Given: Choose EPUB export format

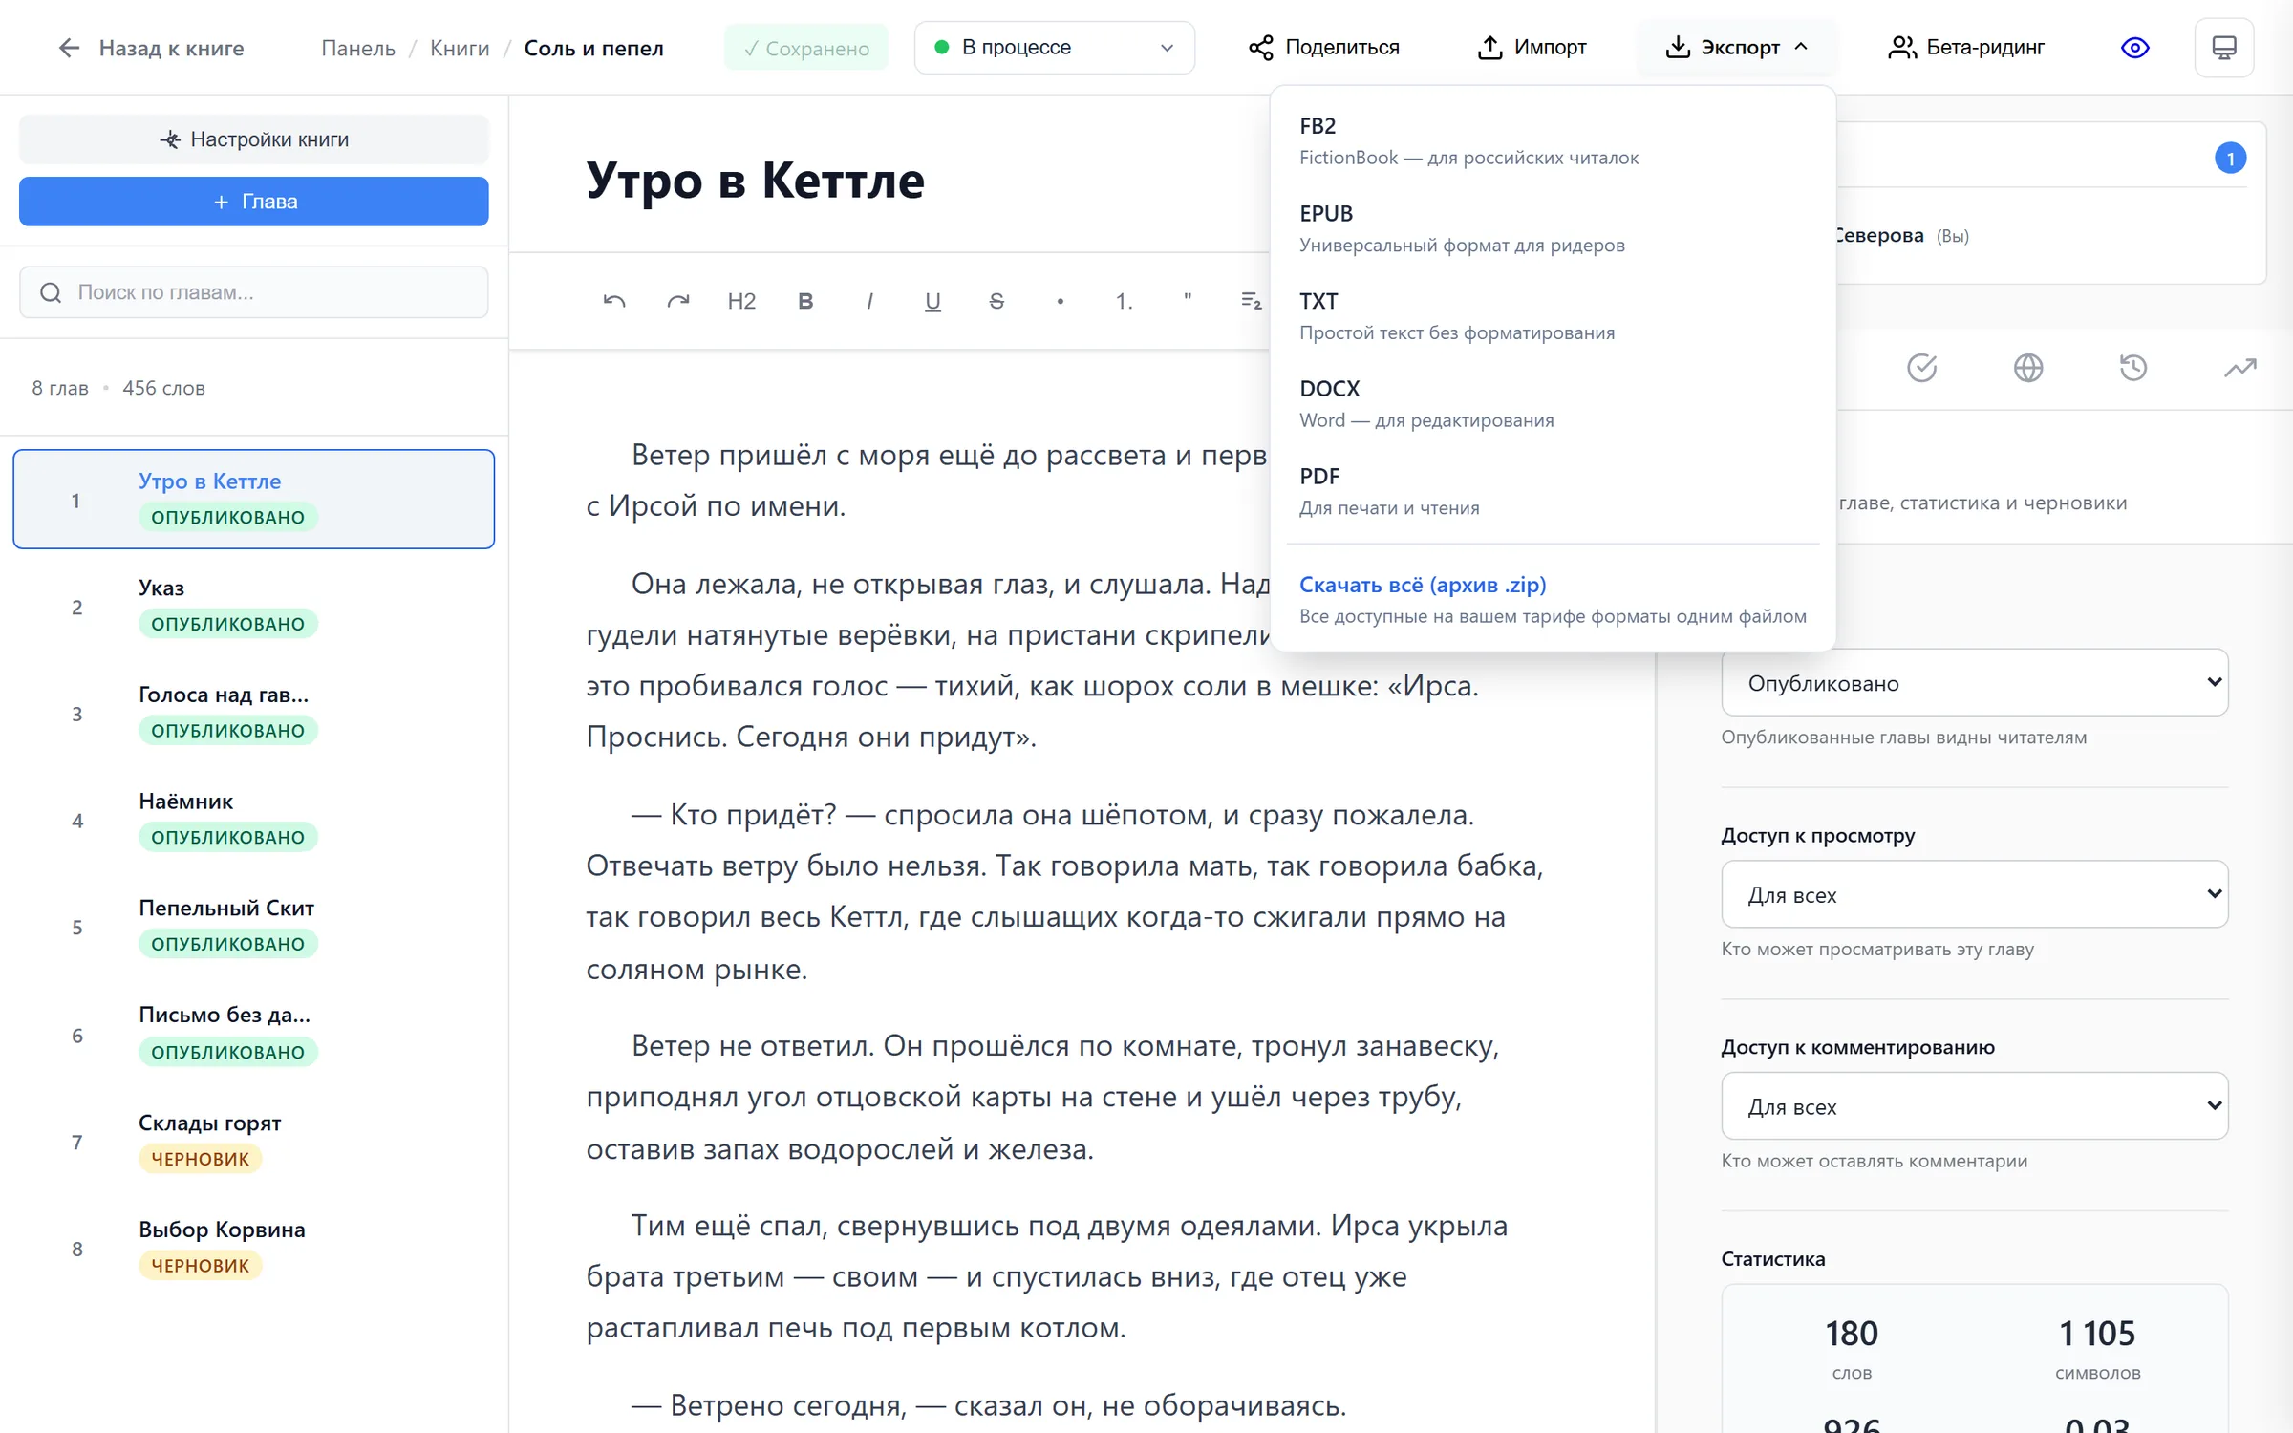Looking at the screenshot, I should pos(1553,228).
